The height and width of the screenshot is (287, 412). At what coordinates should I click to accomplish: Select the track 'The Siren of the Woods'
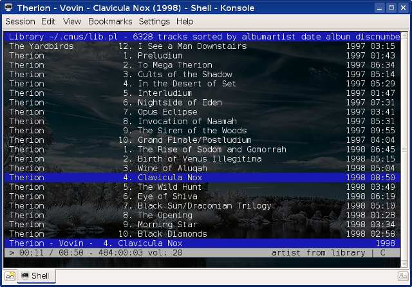(x=202, y=131)
